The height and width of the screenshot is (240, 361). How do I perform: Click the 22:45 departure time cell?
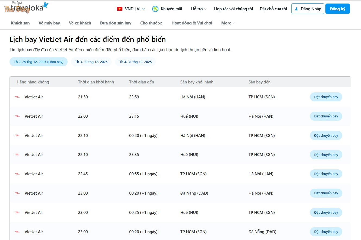(83, 174)
